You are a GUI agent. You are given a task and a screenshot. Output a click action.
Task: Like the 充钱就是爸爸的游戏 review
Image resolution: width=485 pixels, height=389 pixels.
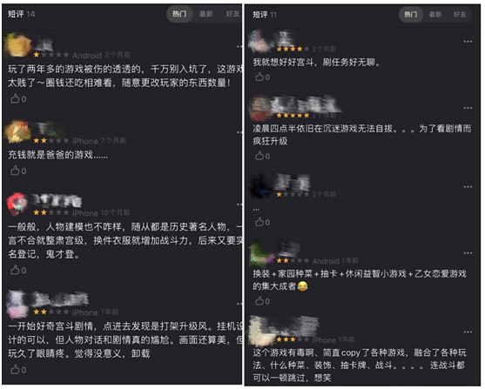point(18,171)
